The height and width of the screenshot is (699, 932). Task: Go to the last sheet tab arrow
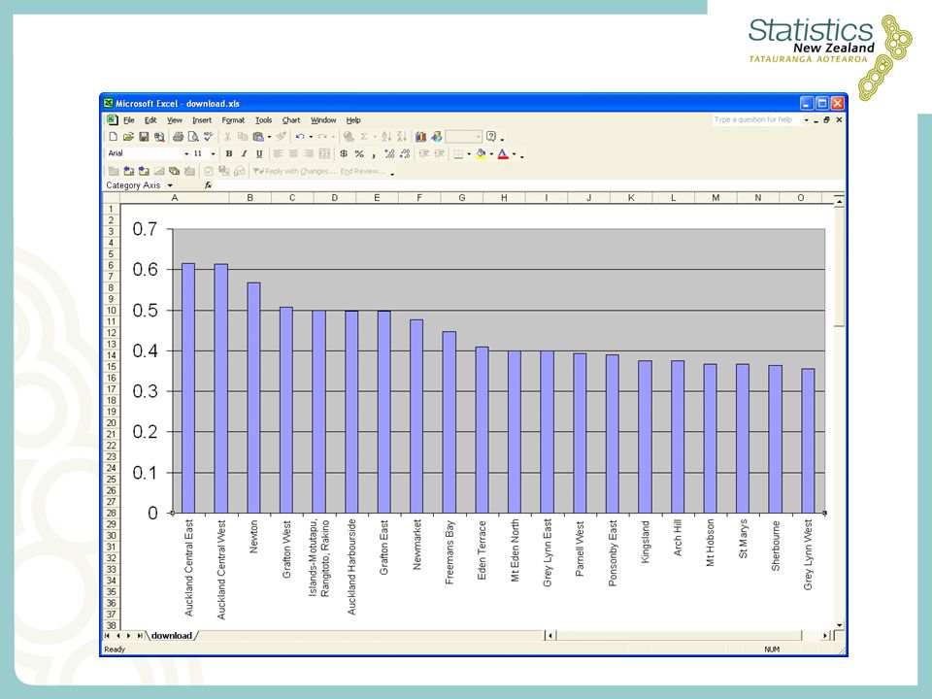(140, 635)
